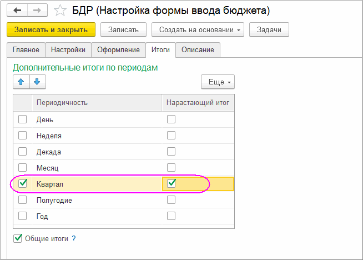Switch to the Главное tab

(x=26, y=50)
